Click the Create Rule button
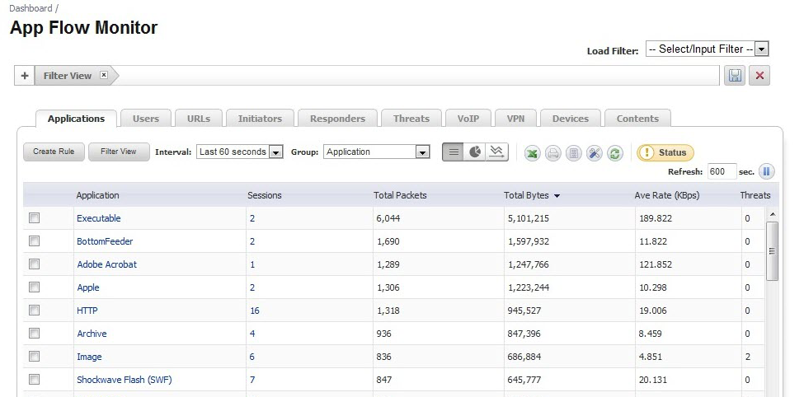The image size is (804, 397). 54,152
